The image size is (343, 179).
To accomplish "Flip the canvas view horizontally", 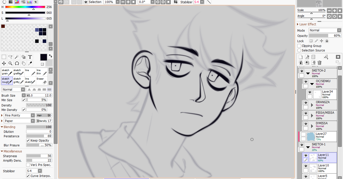I will [x=176, y=2].
